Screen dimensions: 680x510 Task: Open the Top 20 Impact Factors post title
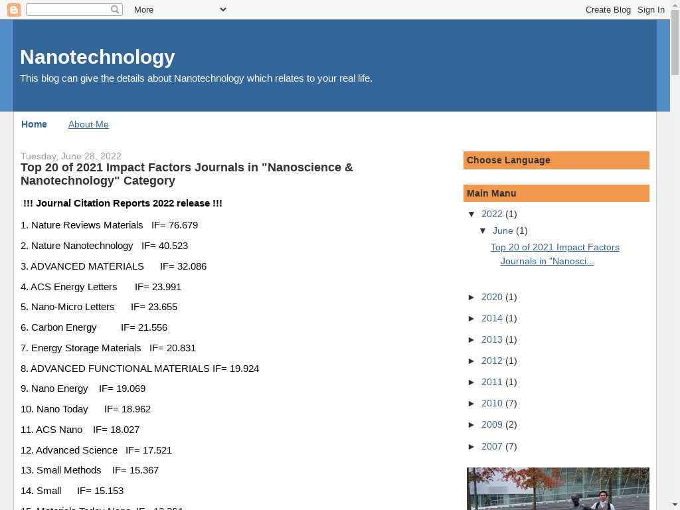pyautogui.click(x=187, y=174)
